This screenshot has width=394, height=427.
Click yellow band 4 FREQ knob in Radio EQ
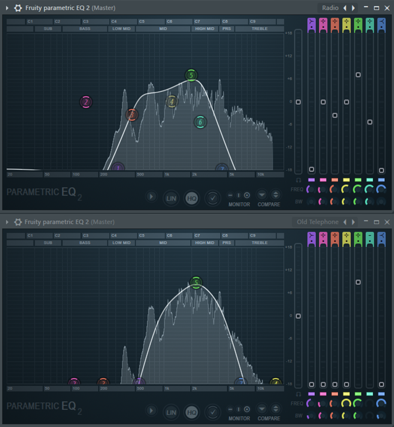(346, 189)
